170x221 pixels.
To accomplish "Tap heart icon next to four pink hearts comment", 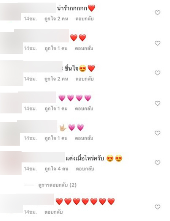I will [x=158, y=104].
